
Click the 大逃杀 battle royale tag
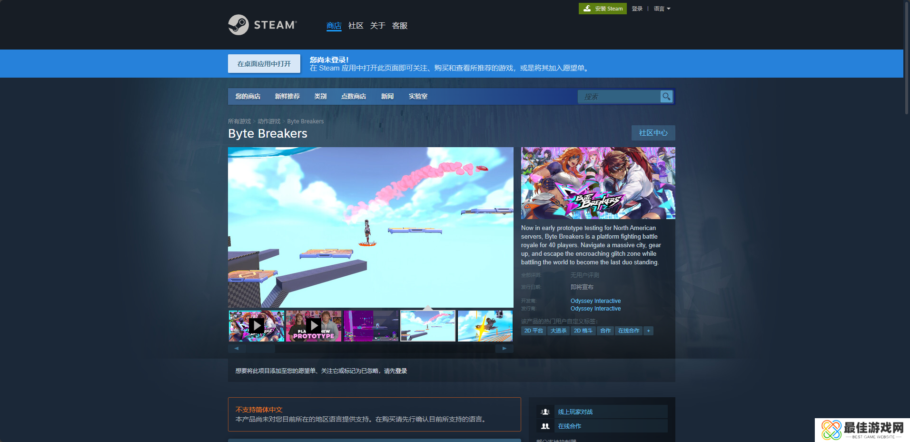click(558, 331)
